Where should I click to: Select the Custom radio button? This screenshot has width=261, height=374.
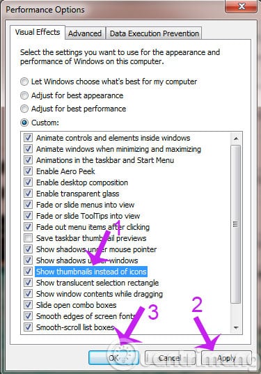click(24, 123)
